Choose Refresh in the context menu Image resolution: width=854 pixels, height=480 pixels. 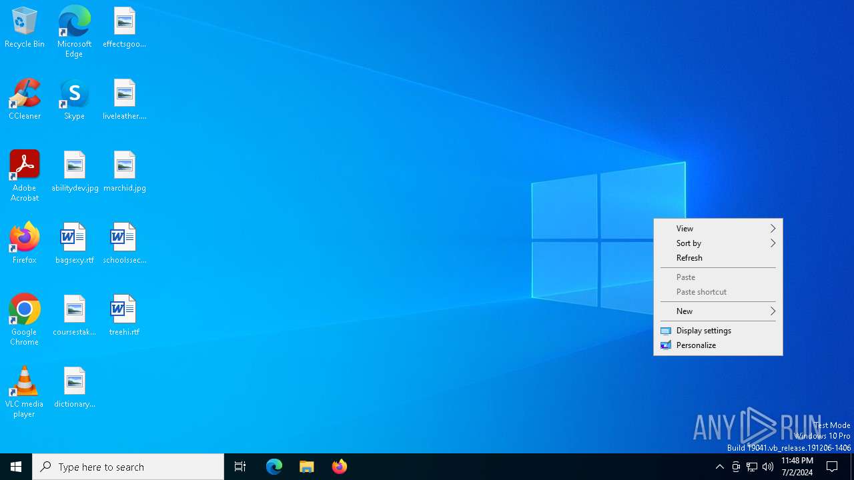click(718, 258)
